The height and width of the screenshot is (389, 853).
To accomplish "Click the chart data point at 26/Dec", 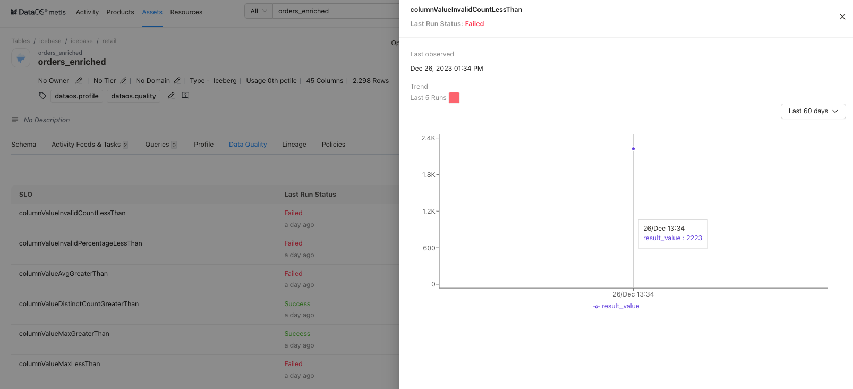I will (633, 149).
